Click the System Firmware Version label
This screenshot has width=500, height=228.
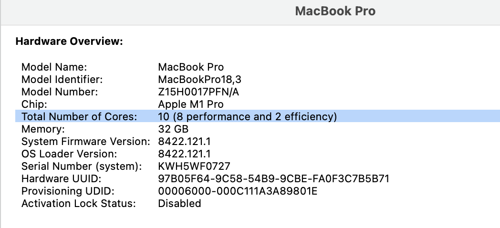(86, 141)
